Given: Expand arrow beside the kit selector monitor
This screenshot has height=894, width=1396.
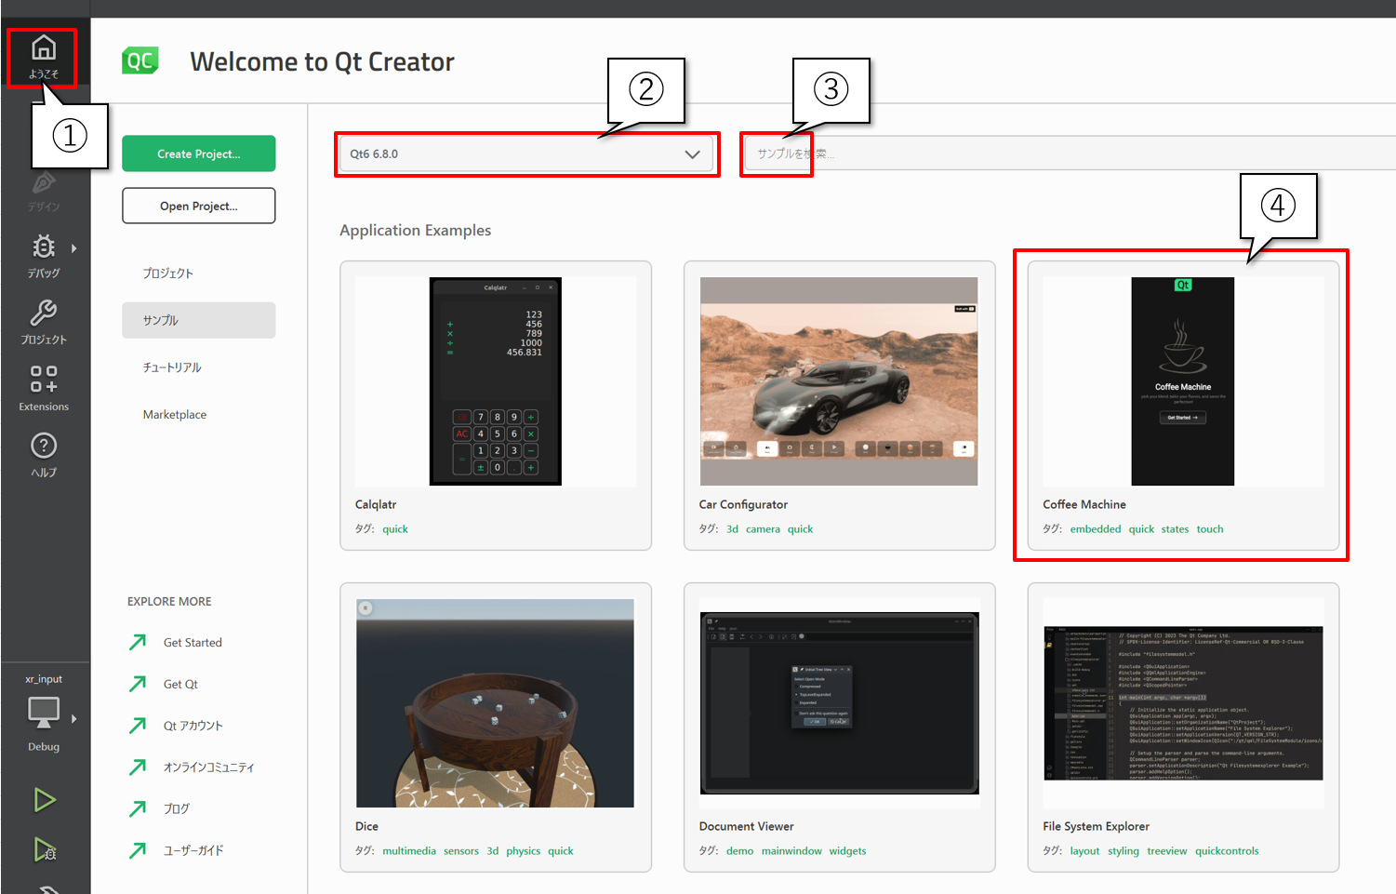Looking at the screenshot, I should pos(74,718).
